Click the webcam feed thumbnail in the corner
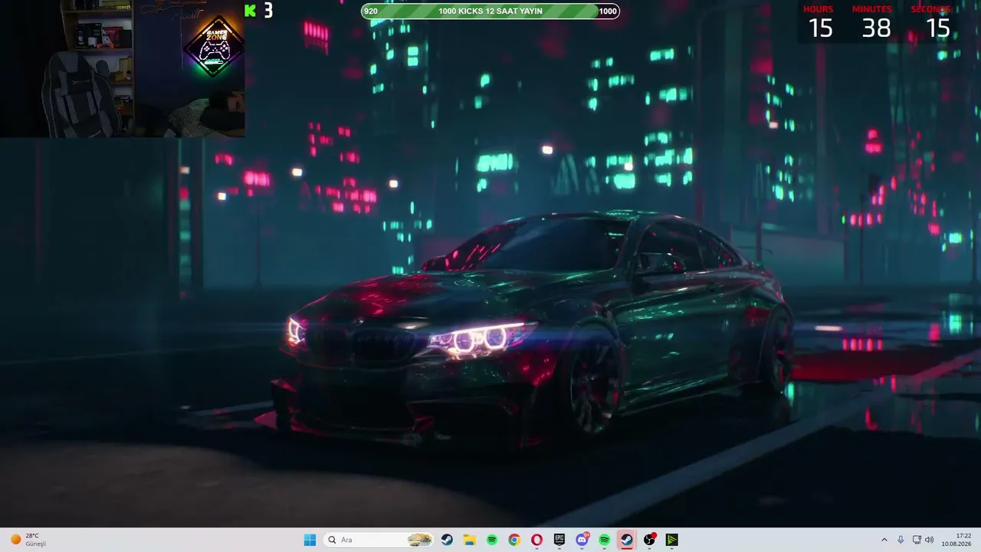The height and width of the screenshot is (552, 981). click(123, 69)
